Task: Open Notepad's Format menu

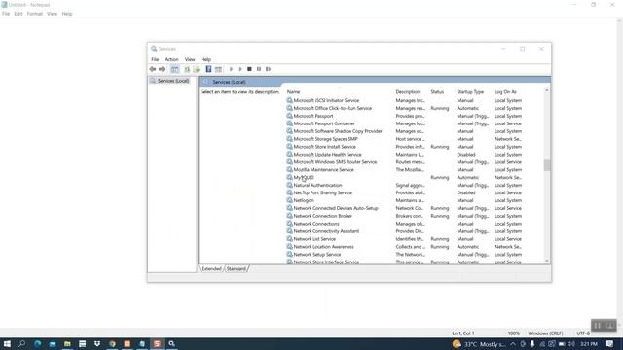Action: [x=35, y=14]
